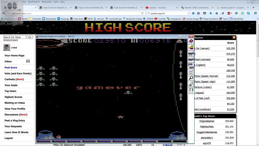The image size is (259, 146).
Task: Toggle emulator full screen mode icon
Action: pos(191,72)
